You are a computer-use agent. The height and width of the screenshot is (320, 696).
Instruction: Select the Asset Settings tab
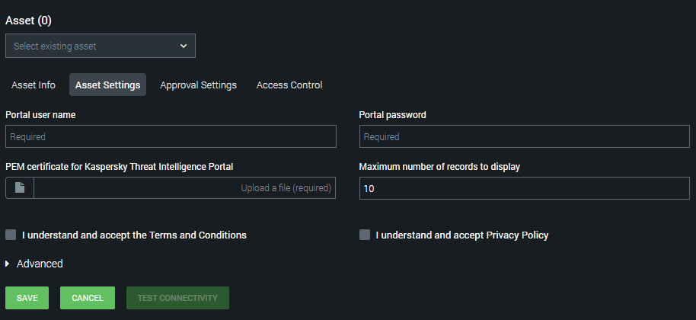coord(107,85)
